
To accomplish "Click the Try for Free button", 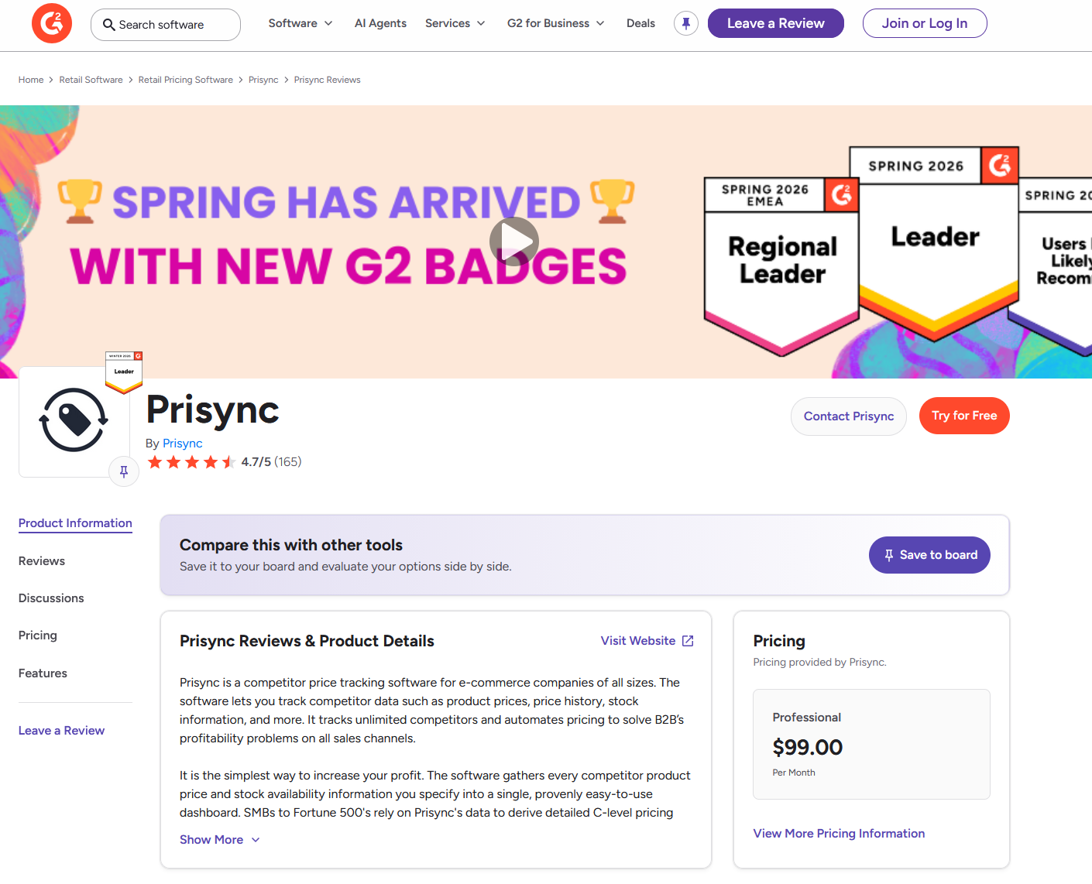I will tap(963, 416).
